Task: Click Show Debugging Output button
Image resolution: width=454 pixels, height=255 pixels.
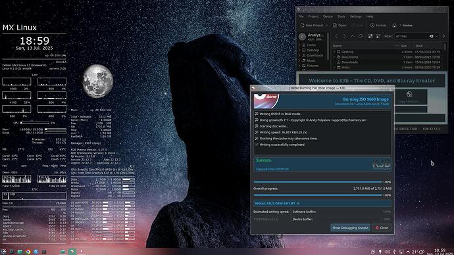Action: (350, 227)
